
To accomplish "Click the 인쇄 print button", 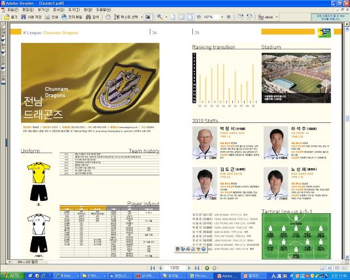I will pyautogui.click(x=52, y=17).
